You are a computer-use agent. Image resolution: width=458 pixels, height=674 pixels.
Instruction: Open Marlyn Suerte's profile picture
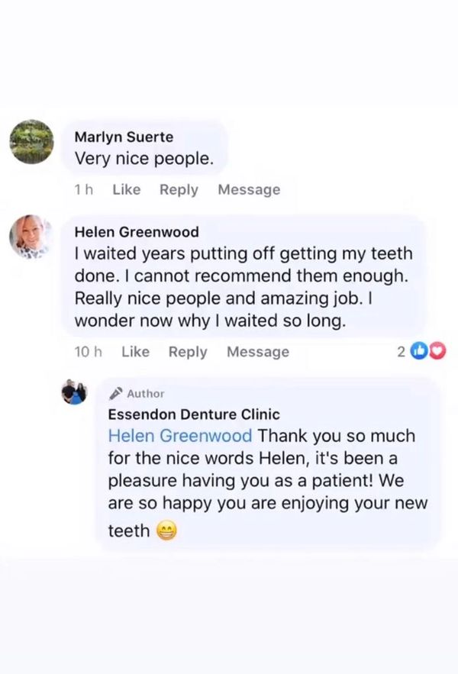coord(32,142)
